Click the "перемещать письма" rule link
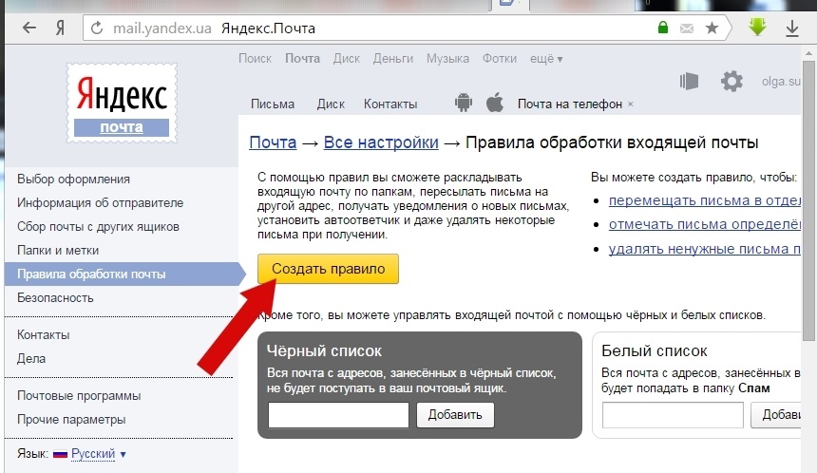This screenshot has width=817, height=473. (x=705, y=200)
